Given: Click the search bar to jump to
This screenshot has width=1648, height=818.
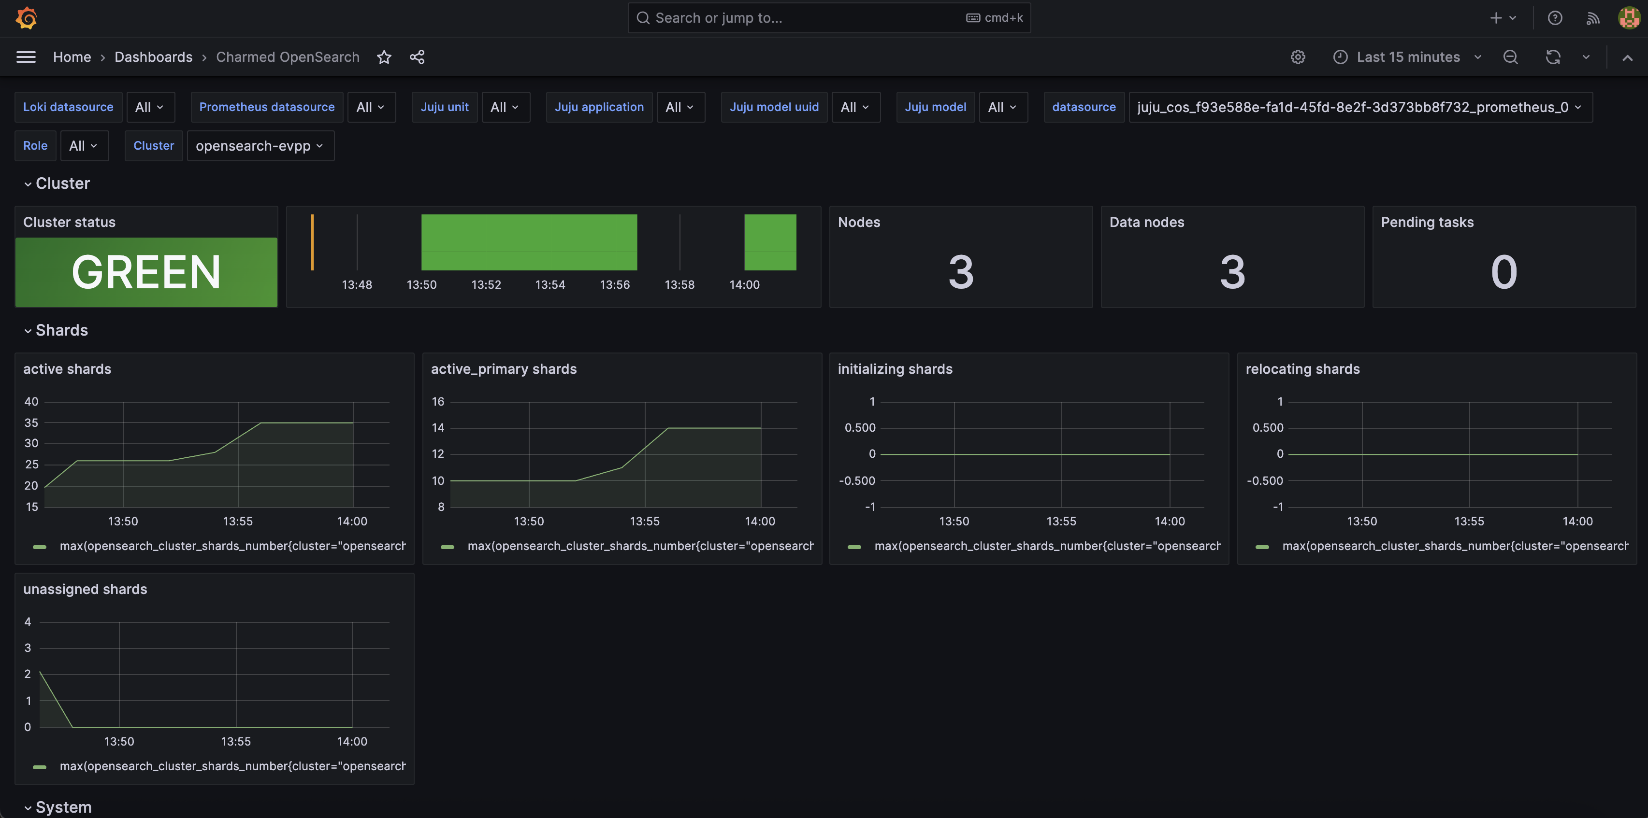Looking at the screenshot, I should click(828, 17).
